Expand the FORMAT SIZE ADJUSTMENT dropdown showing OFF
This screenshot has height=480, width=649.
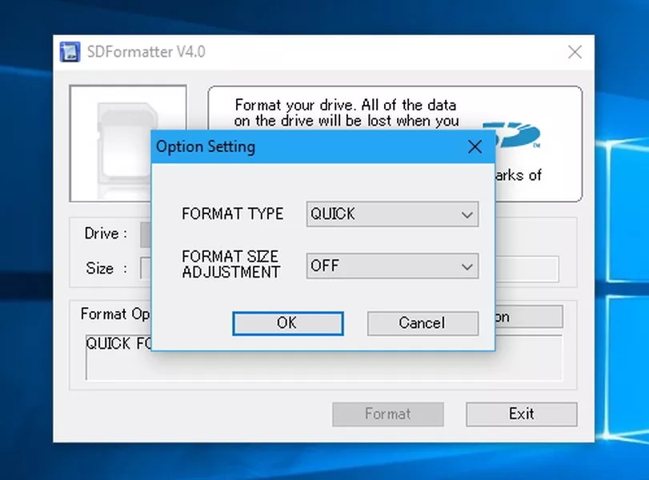[x=392, y=266]
